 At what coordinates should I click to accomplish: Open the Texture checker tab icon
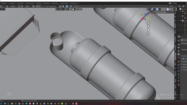[x=179, y=85]
